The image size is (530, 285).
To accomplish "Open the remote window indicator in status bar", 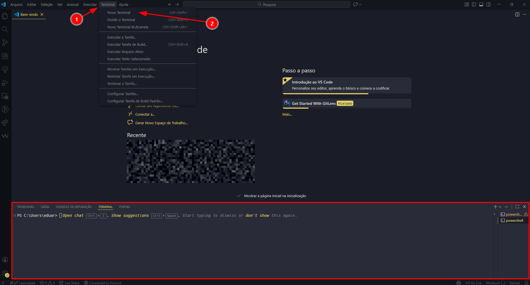I will click(x=3, y=283).
